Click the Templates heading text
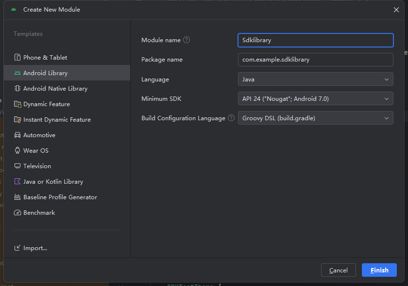 [28, 34]
